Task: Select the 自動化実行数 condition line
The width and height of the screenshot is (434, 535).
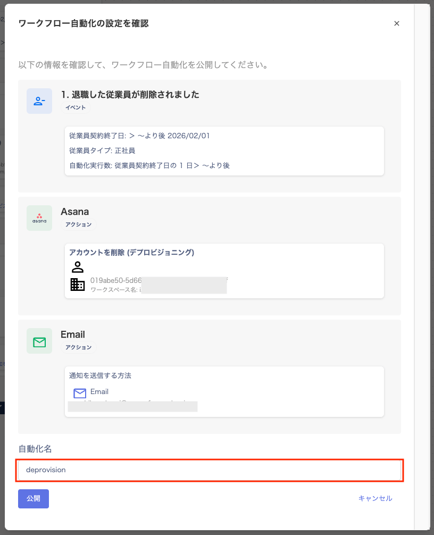Action: [x=149, y=165]
